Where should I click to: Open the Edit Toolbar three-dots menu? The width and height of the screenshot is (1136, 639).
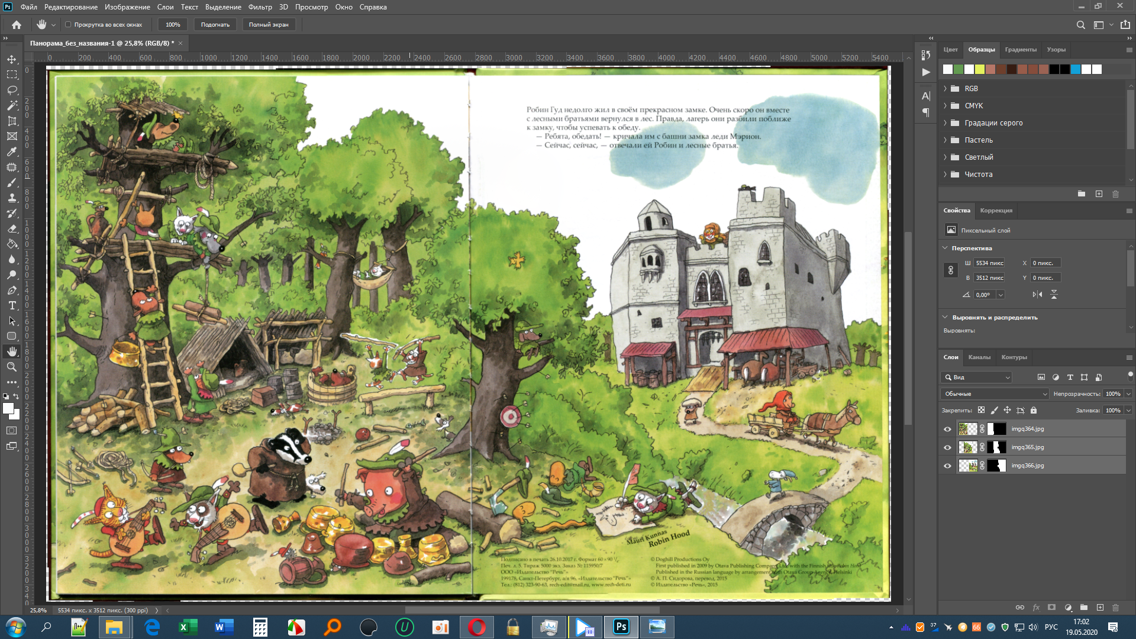pyautogui.click(x=12, y=382)
